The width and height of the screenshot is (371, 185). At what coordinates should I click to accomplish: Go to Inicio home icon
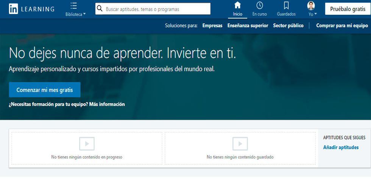pos(238,6)
